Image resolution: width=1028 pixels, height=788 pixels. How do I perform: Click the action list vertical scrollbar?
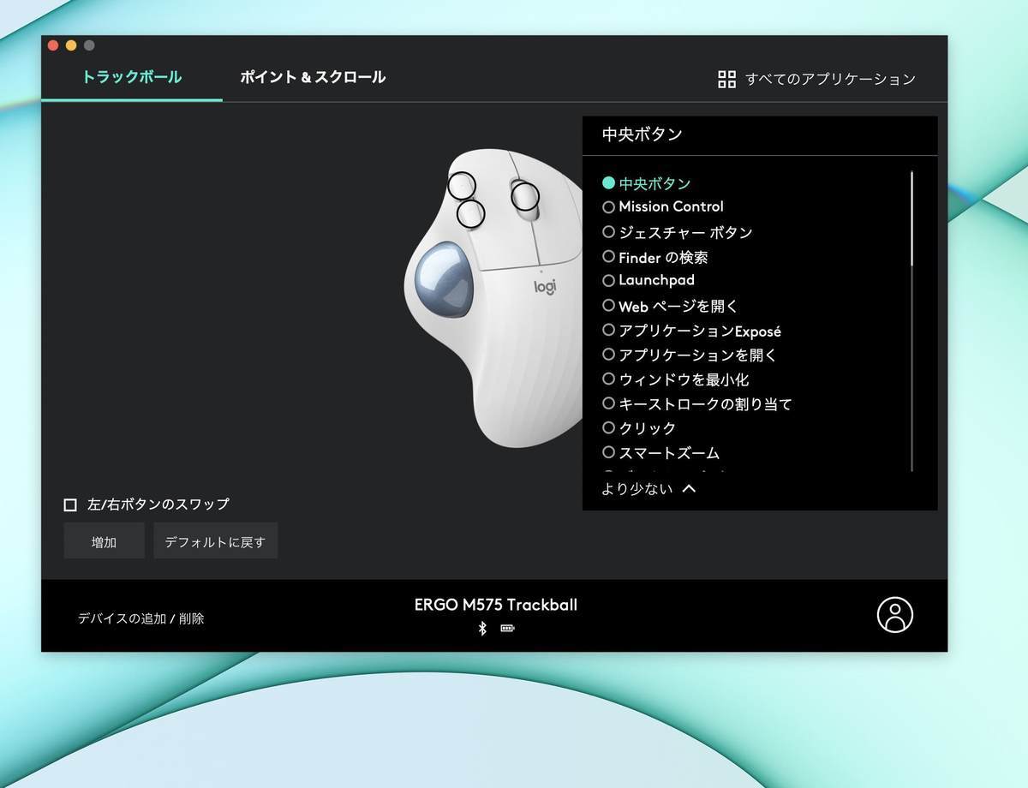pyautogui.click(x=911, y=321)
